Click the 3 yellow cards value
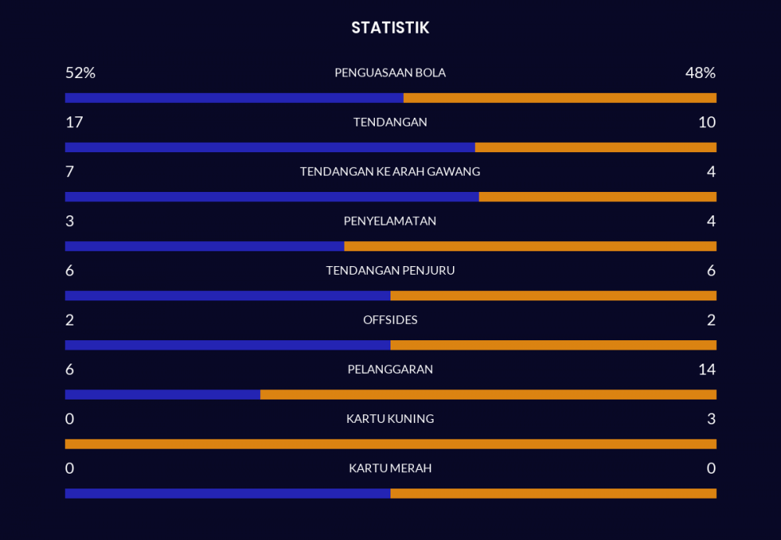 coord(711,419)
